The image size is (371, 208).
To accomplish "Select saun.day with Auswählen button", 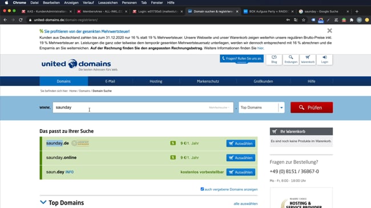I will point(241,172).
